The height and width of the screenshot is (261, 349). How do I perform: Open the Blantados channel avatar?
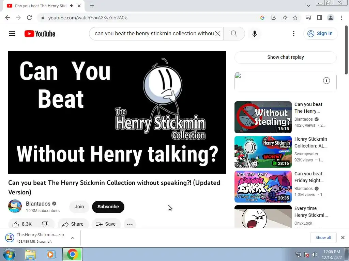(15, 206)
